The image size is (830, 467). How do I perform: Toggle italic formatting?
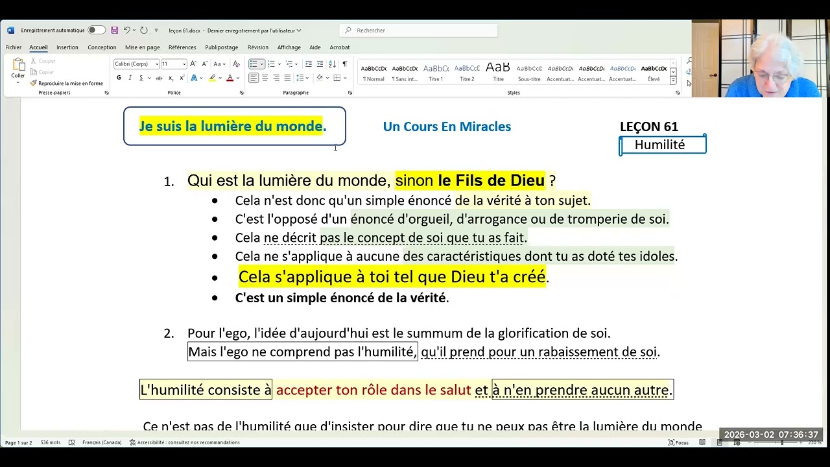(130, 78)
